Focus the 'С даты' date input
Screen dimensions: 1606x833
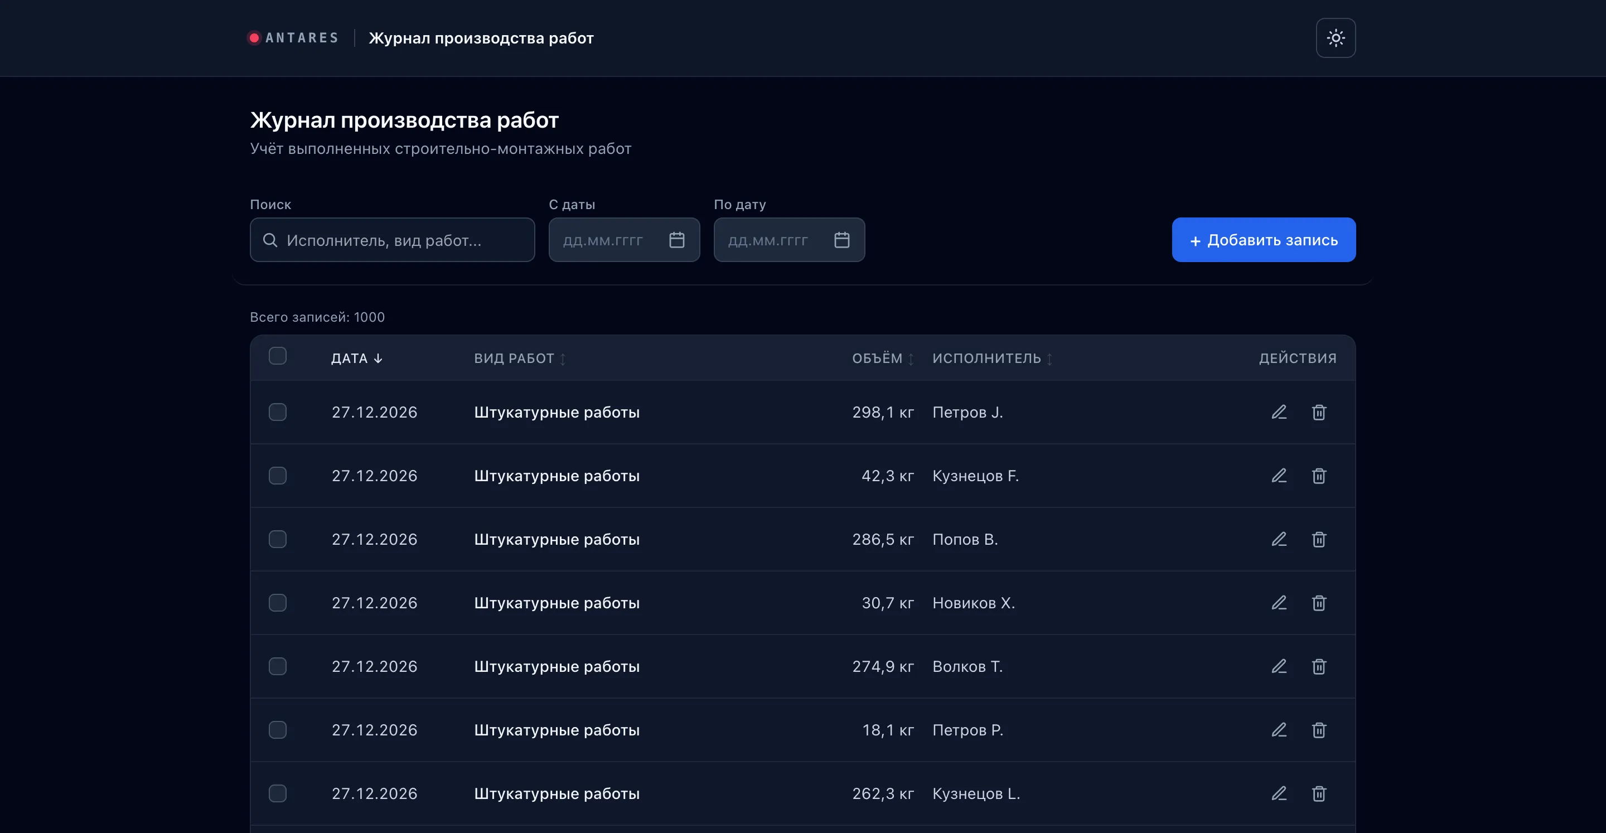pos(624,240)
